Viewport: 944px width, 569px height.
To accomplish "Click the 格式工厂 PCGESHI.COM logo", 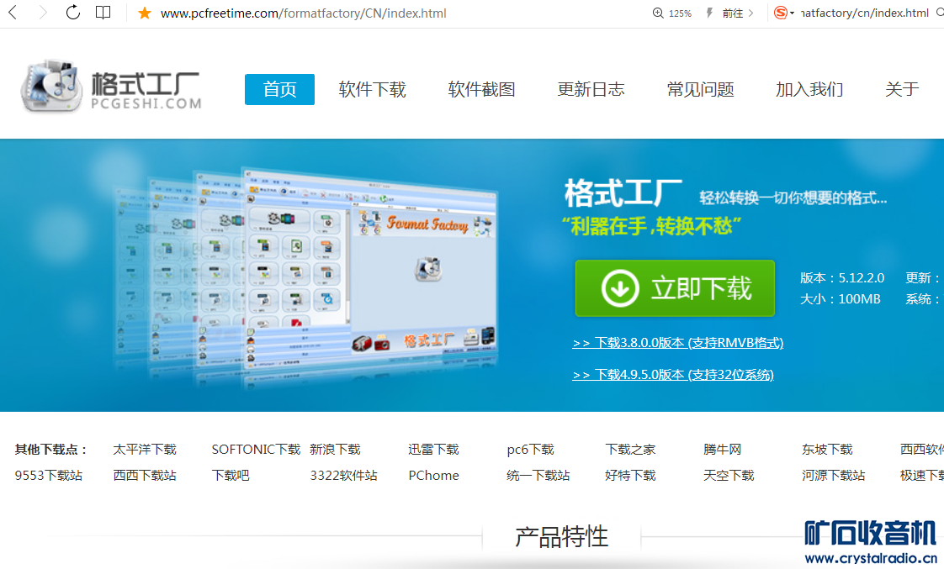I will [x=111, y=87].
